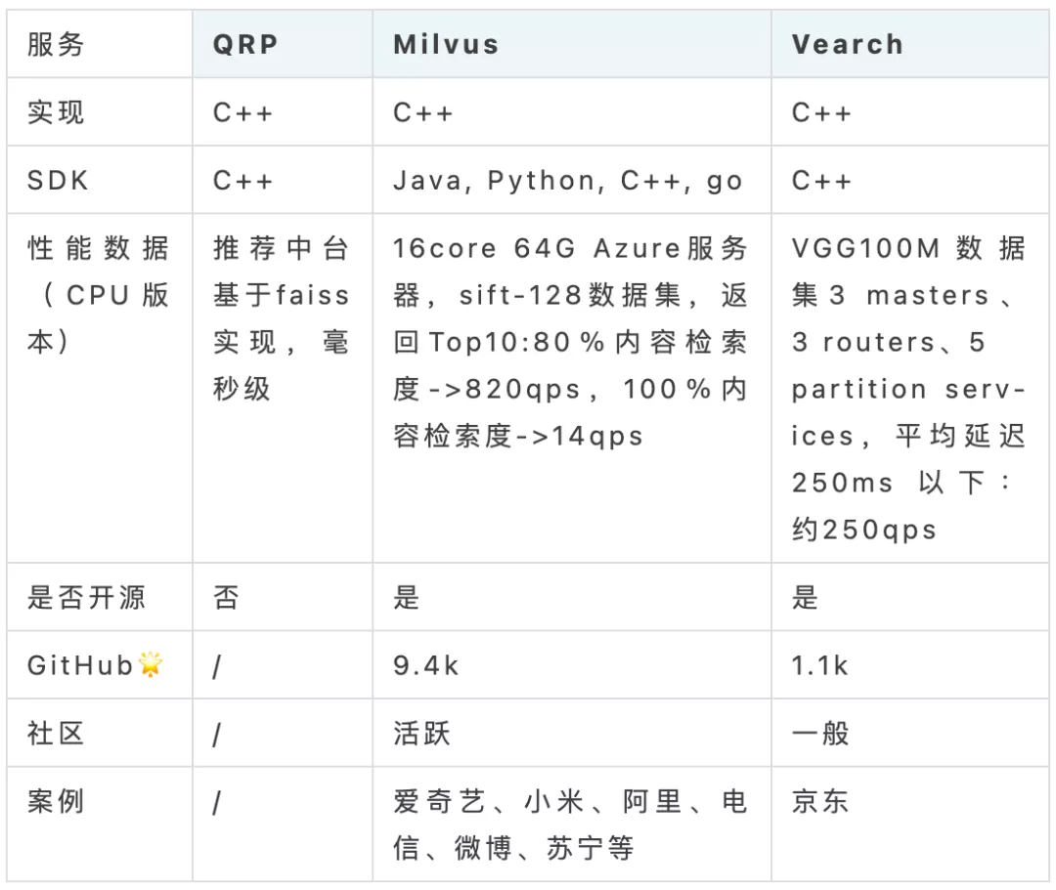
Task: Click the Milvus 案例 cell with 爱奇艺
Action: [572, 825]
